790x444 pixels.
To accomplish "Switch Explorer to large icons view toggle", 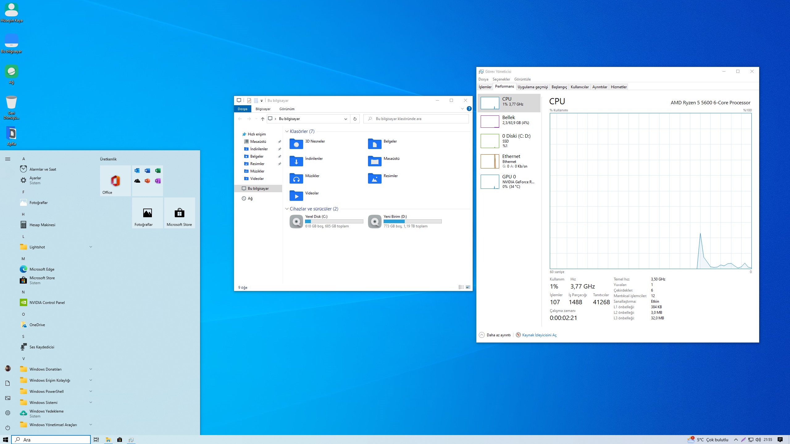I will [x=468, y=287].
